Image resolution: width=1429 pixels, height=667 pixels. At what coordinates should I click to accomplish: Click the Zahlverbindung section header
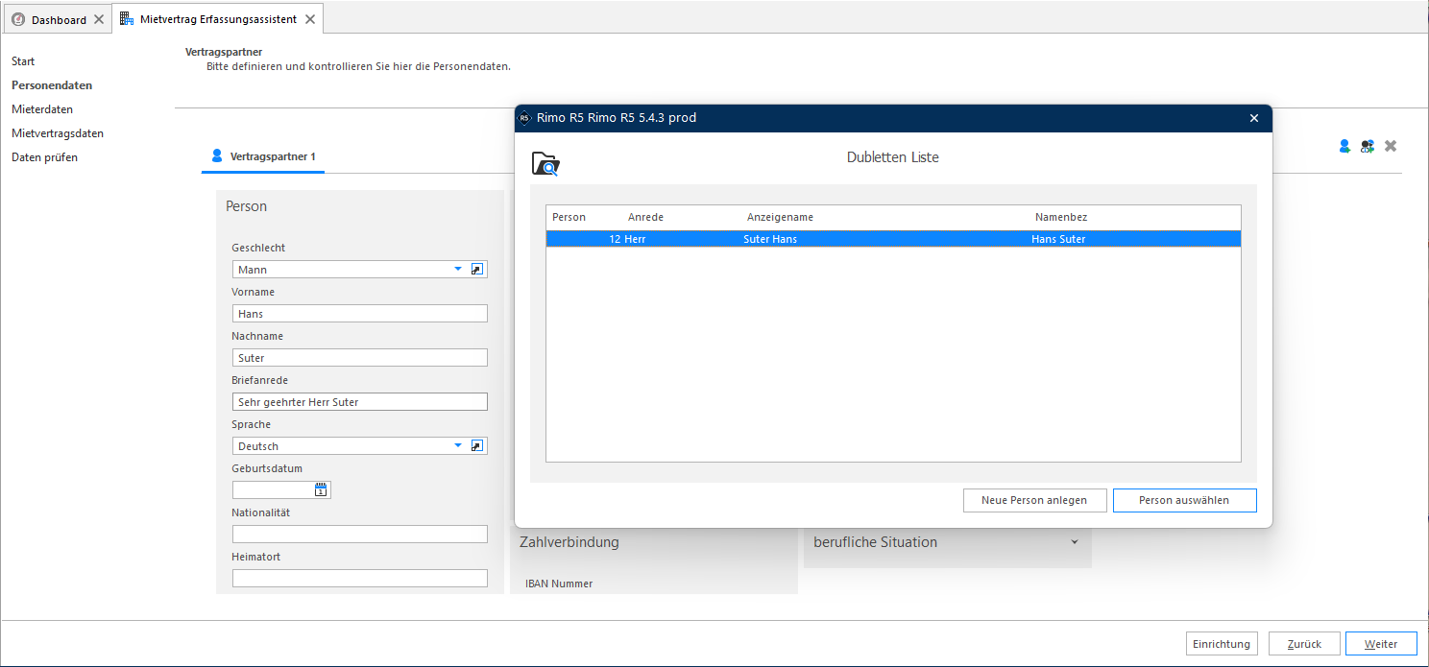tap(569, 542)
